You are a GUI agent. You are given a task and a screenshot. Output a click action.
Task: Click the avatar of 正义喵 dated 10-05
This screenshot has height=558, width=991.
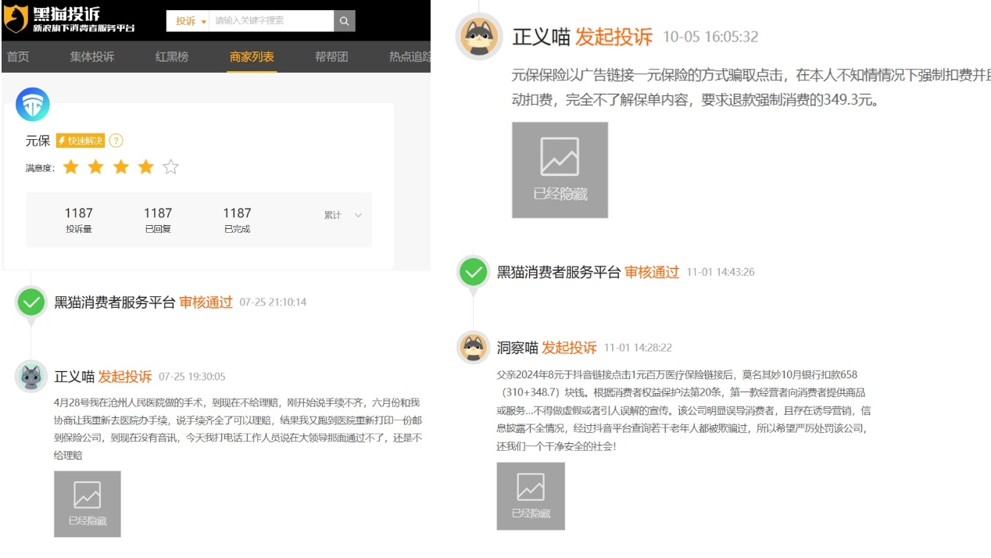click(479, 36)
